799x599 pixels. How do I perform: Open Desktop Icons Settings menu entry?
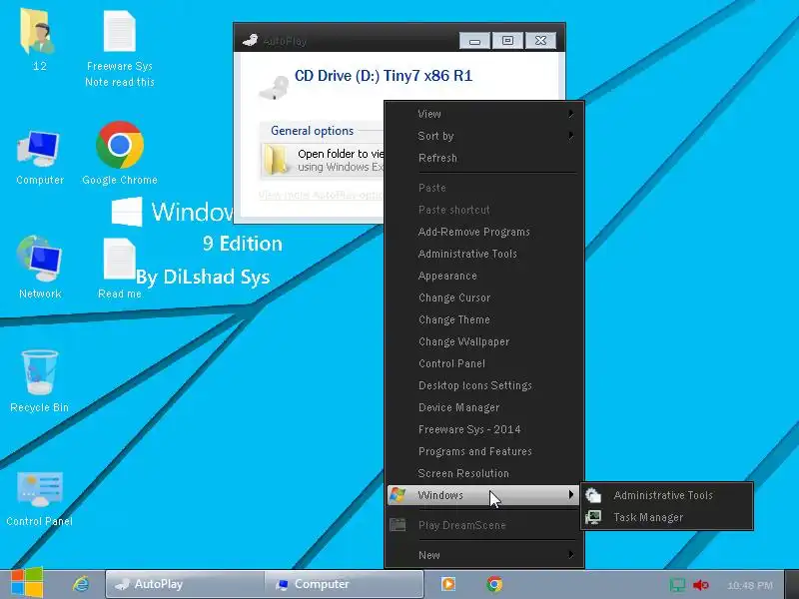483,385
